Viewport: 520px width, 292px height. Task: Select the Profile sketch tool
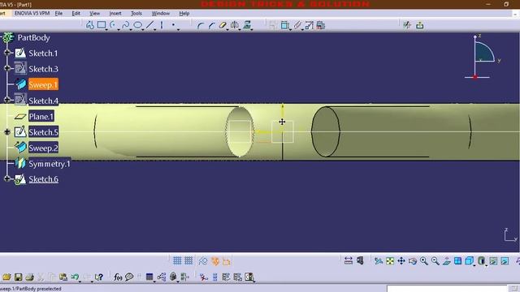click(90, 25)
